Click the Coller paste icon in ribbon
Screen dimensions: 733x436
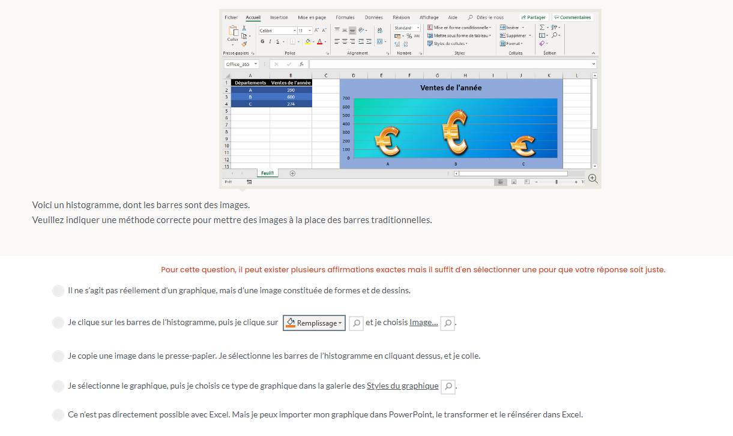(x=232, y=34)
